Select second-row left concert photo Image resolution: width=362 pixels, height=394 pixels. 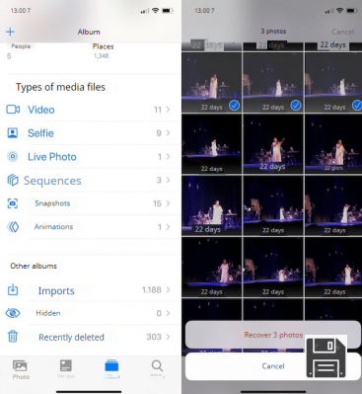pyautogui.click(x=212, y=144)
